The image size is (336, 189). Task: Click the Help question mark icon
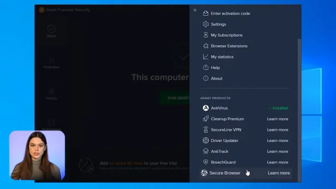pyautogui.click(x=206, y=68)
